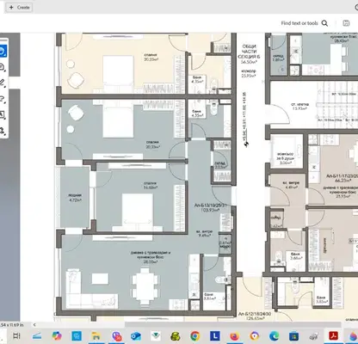This screenshot has height=344, width=358.
Task: Launch Firefox from the taskbar
Action: (235, 336)
